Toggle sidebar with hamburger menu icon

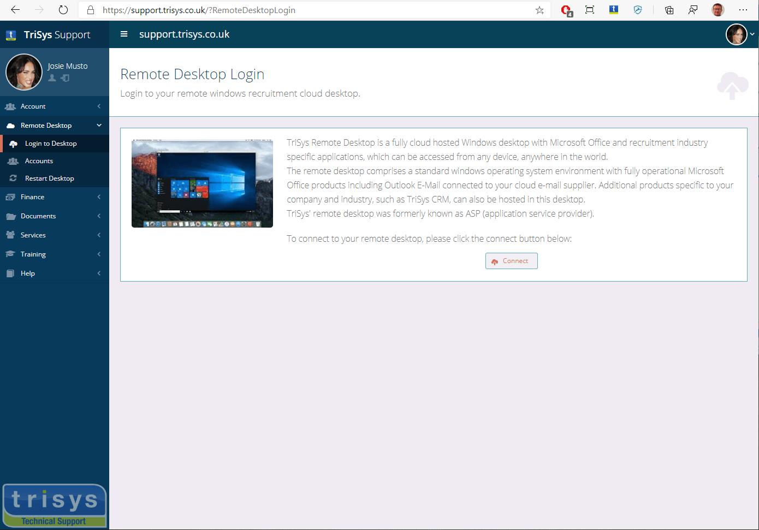click(124, 34)
